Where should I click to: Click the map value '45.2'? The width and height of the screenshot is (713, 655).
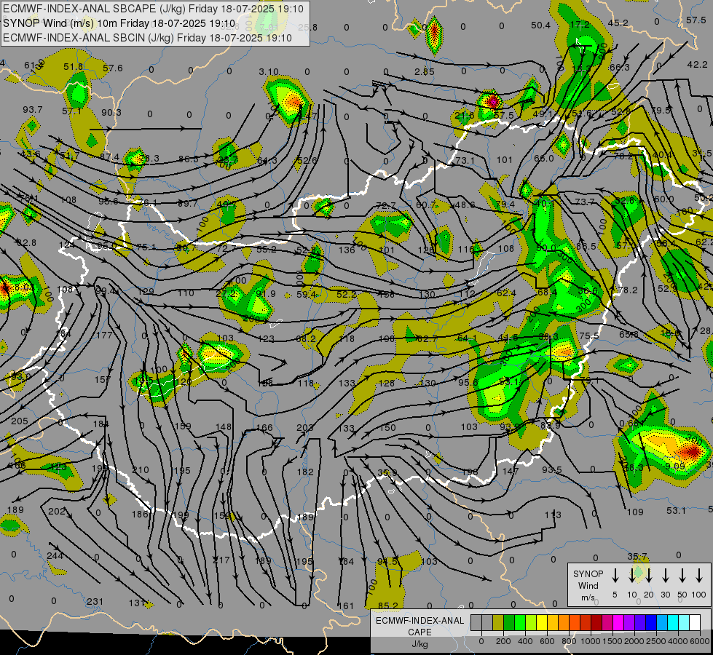[618, 23]
